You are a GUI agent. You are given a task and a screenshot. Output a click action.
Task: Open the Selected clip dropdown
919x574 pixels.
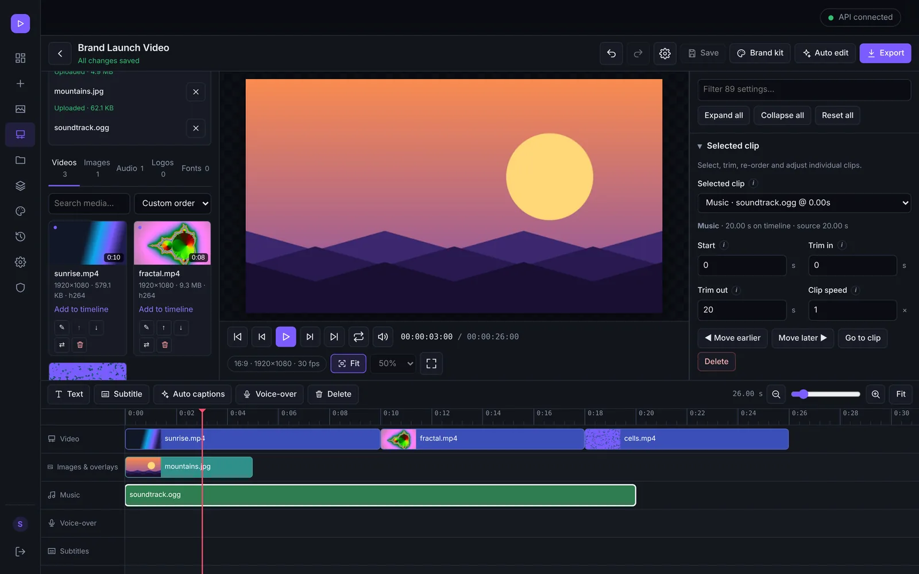pos(804,203)
